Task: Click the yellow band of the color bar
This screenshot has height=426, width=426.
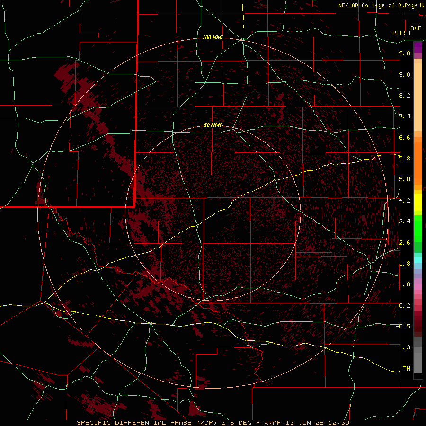Action: [x=418, y=203]
